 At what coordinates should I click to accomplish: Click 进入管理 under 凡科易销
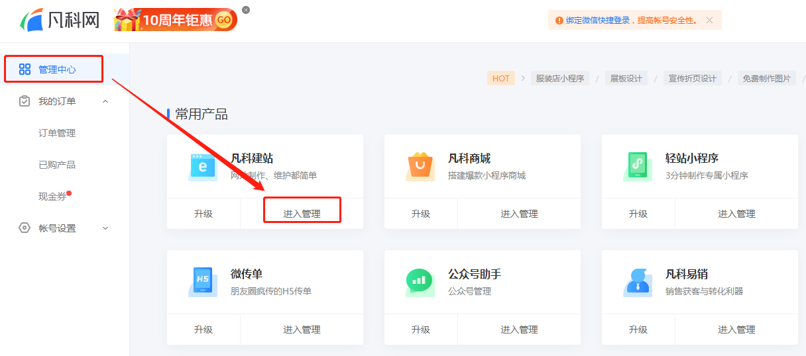pyautogui.click(x=737, y=330)
